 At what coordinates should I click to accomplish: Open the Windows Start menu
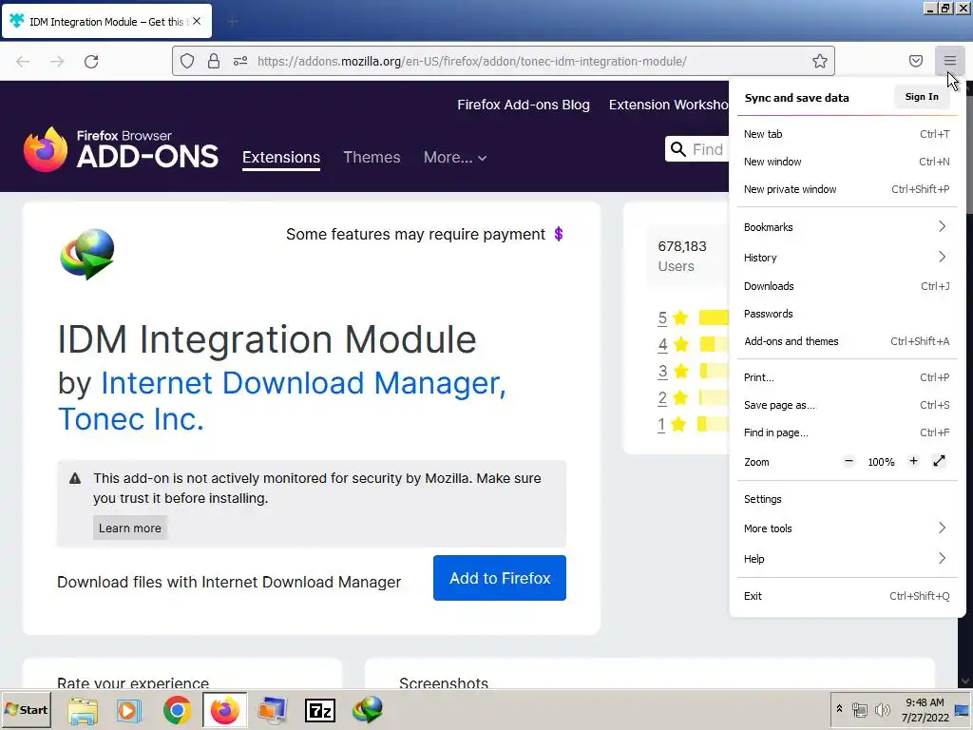tap(26, 709)
